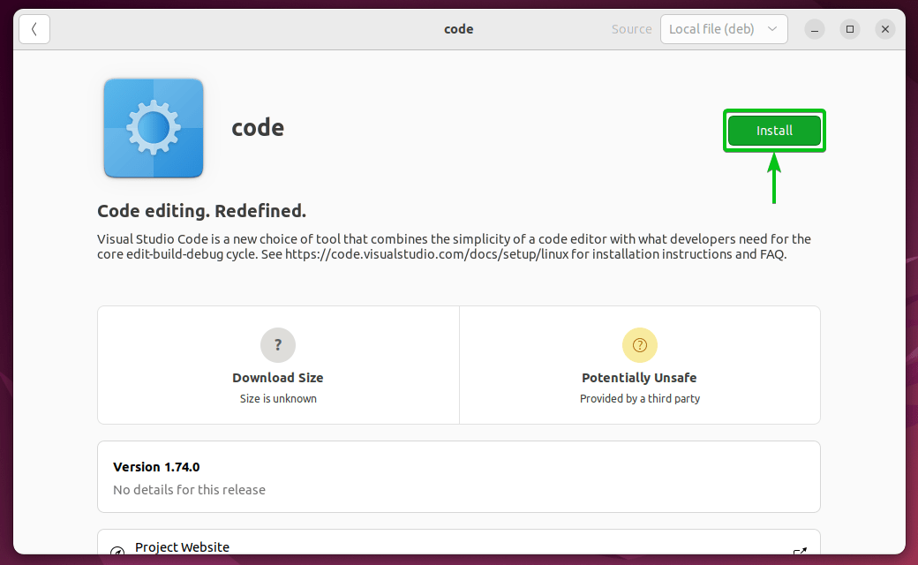Minimize the software window
918x565 pixels.
815,29
